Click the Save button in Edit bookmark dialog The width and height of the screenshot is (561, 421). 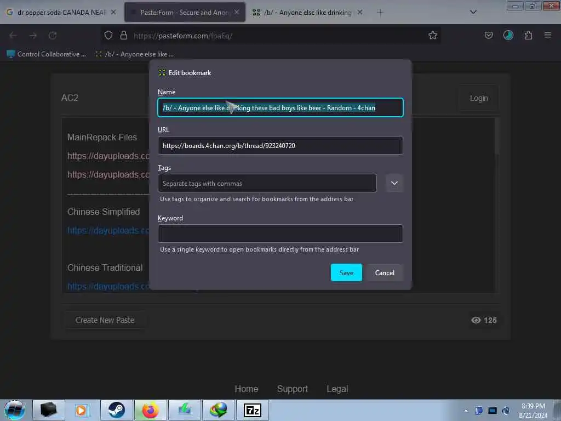click(x=346, y=272)
